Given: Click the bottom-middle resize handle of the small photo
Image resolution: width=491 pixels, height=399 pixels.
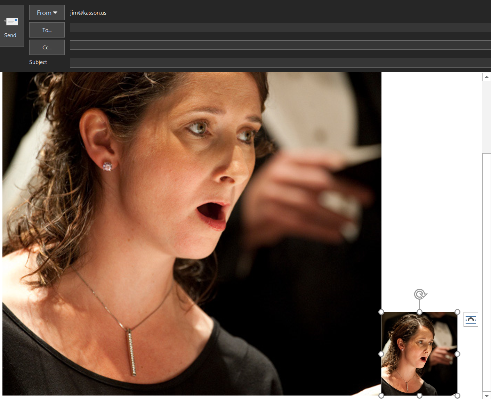Looking at the screenshot, I should [x=419, y=396].
